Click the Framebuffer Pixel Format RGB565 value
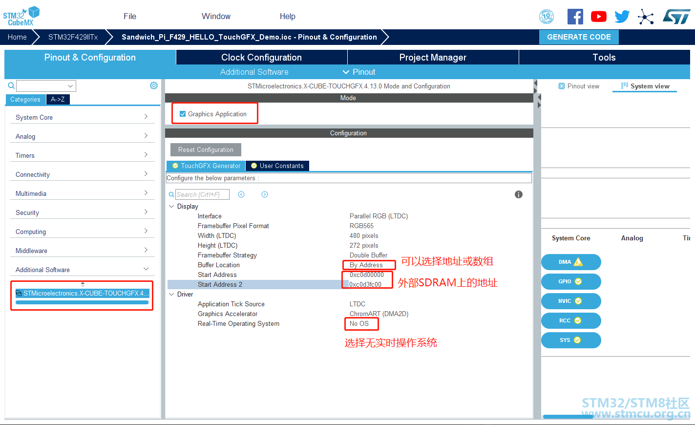695x425 pixels. point(361,226)
